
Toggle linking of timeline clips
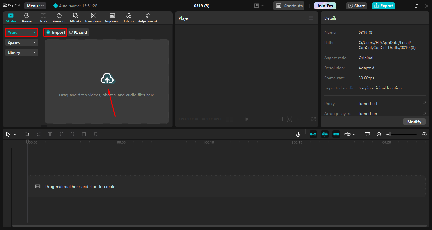pos(336,134)
